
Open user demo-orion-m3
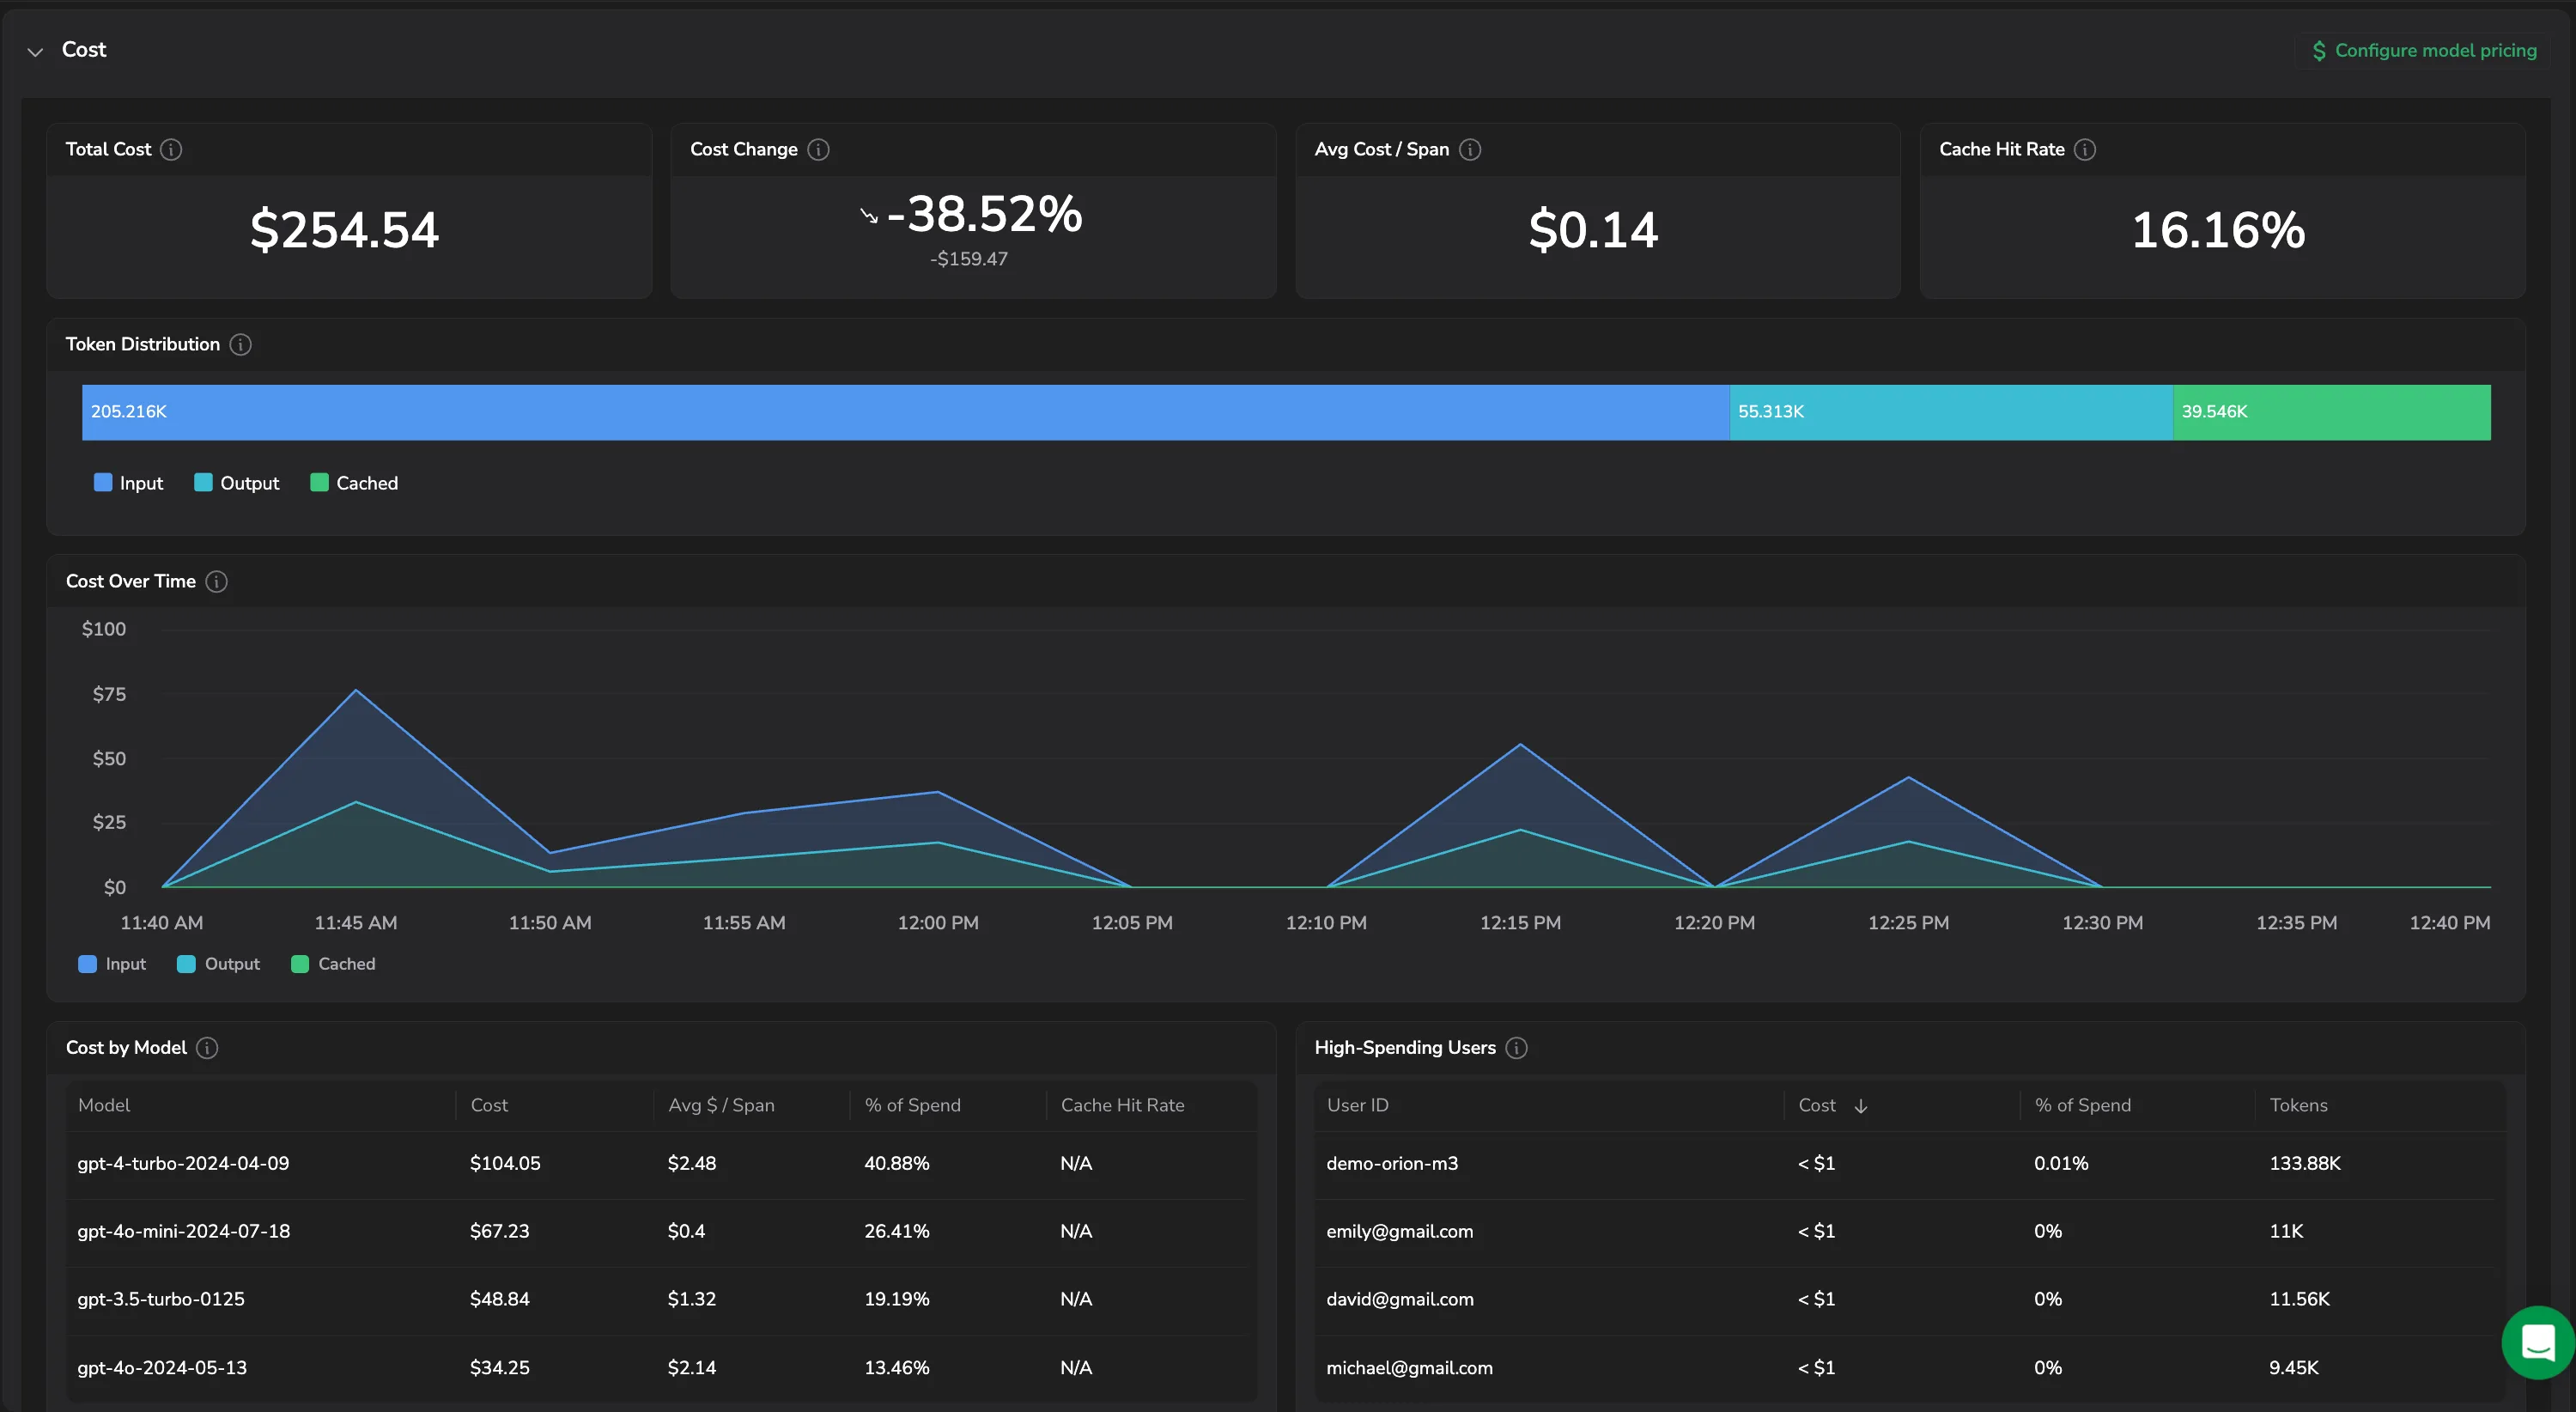coord(1392,1164)
